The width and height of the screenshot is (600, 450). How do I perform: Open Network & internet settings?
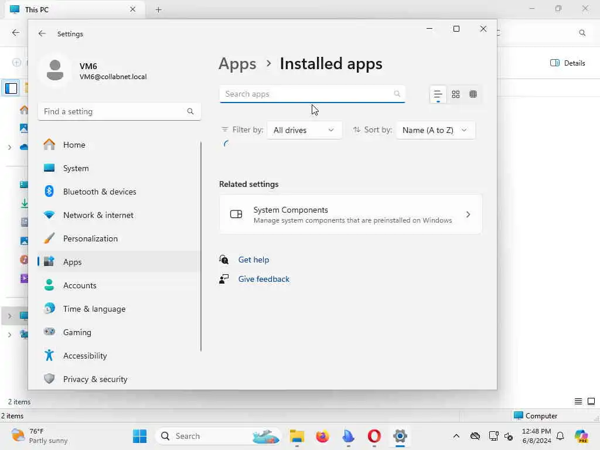pyautogui.click(x=119, y=215)
